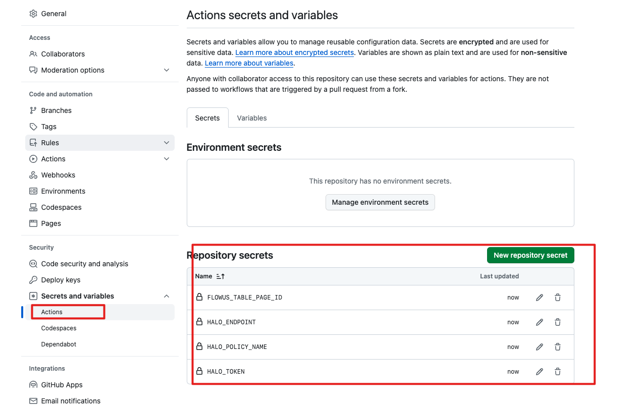This screenshot has width=641, height=411.
Task: Click pencil edit icon for HALO_TOKEN
Action: click(x=540, y=372)
